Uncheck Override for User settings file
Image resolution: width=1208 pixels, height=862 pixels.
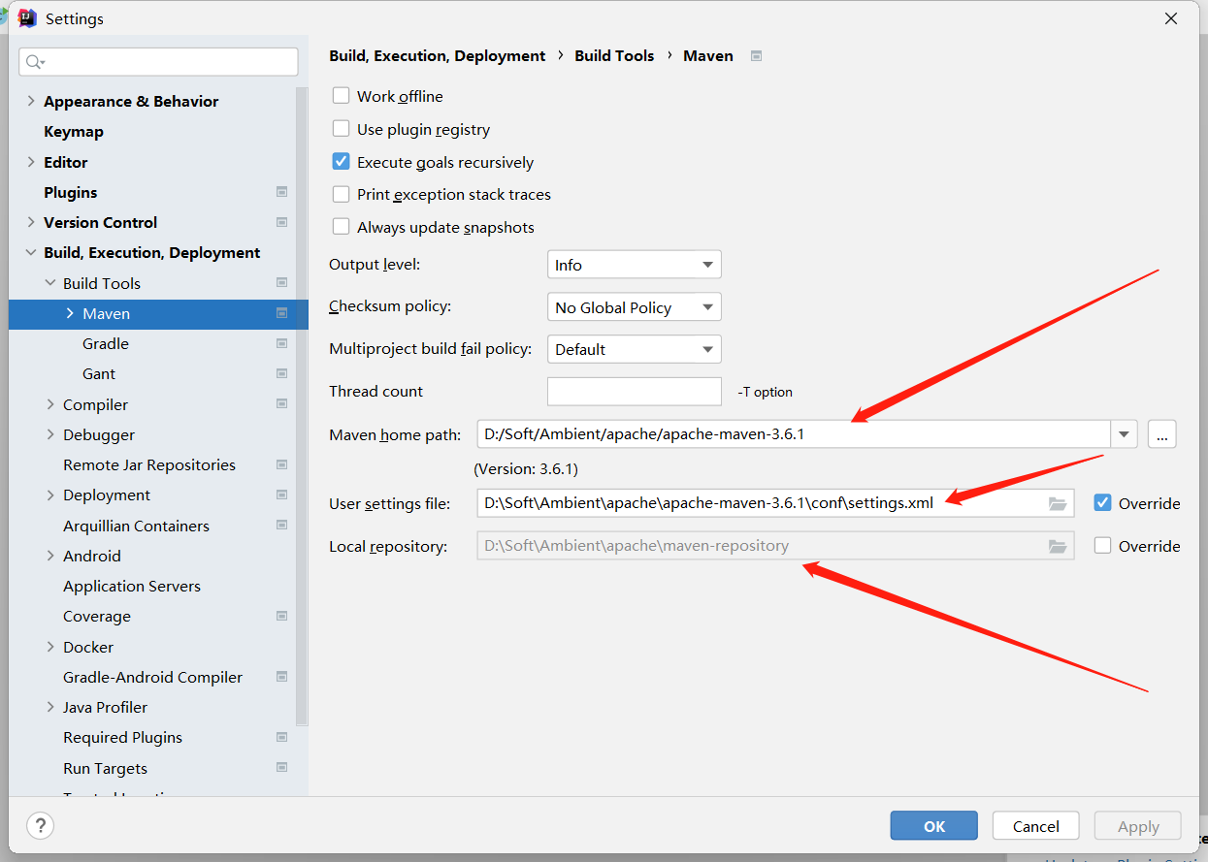pyautogui.click(x=1102, y=503)
